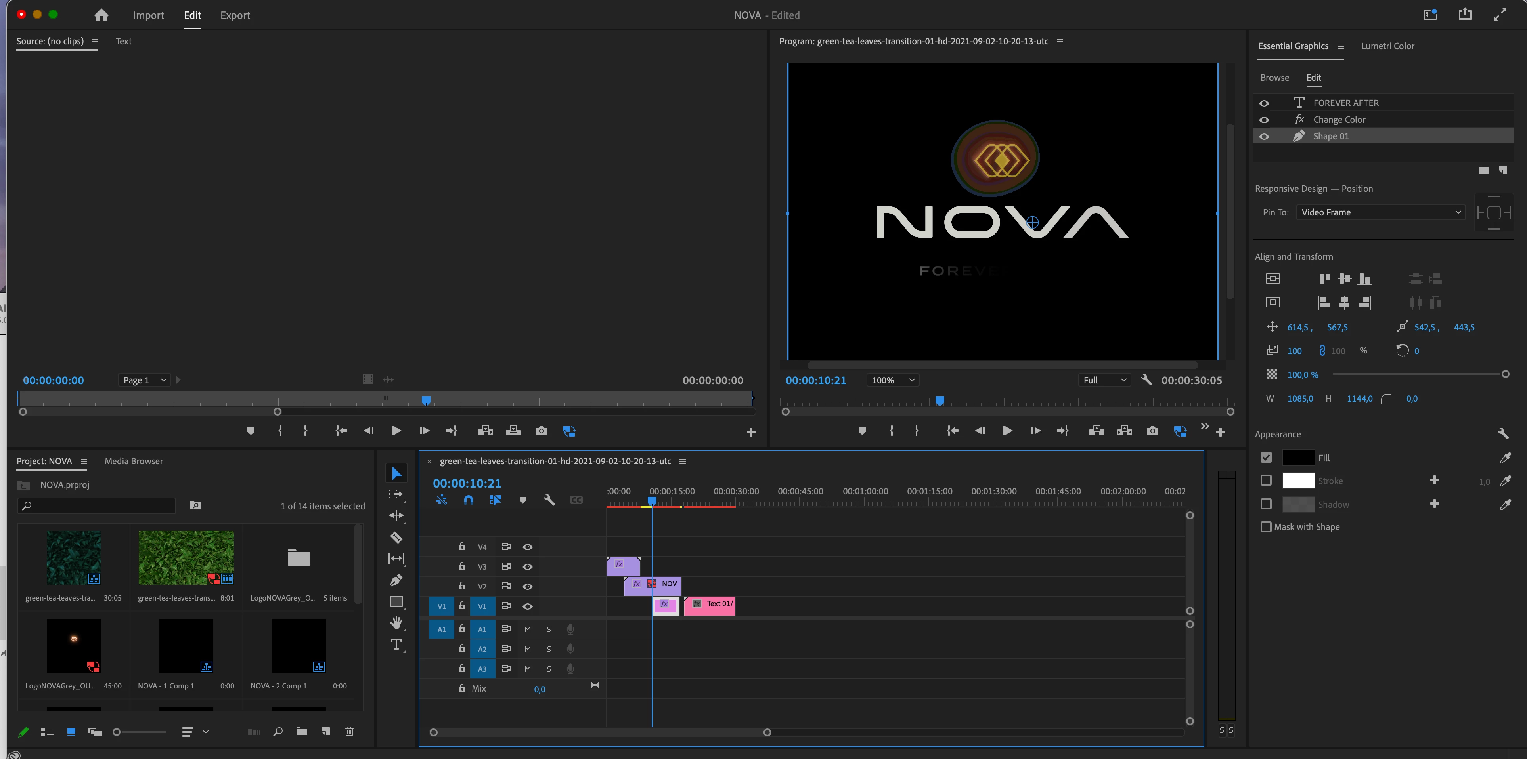Hide the FOREVER AFTER text layer
The width and height of the screenshot is (1527, 759).
click(x=1264, y=103)
